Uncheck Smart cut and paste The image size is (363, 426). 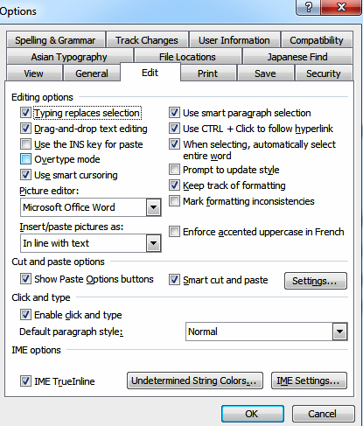174,280
